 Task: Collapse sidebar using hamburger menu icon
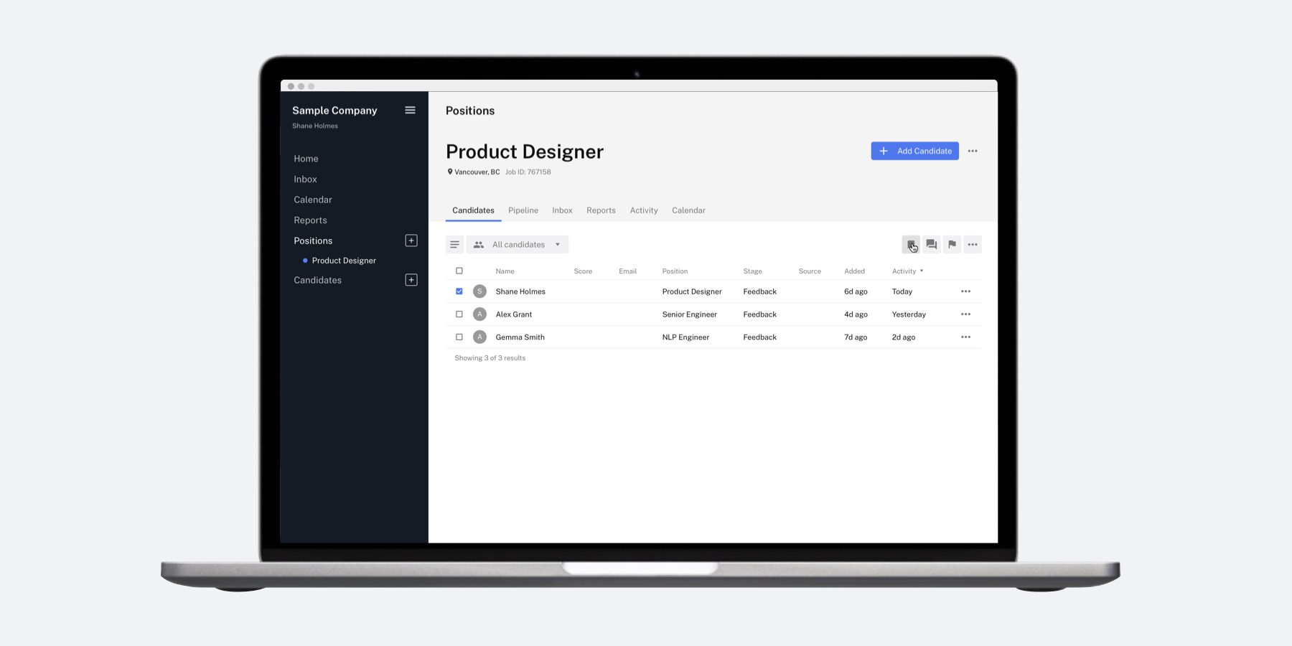[x=410, y=110]
